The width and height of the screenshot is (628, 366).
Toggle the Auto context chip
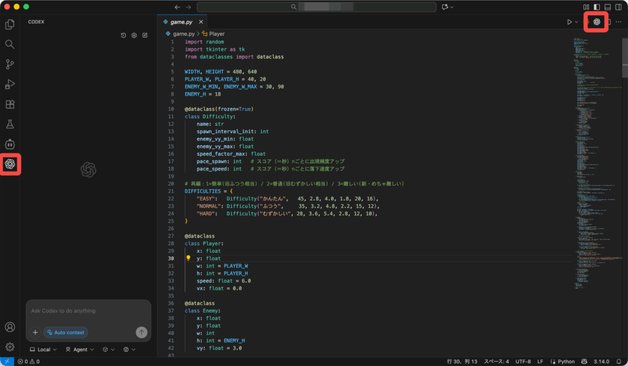coord(66,332)
